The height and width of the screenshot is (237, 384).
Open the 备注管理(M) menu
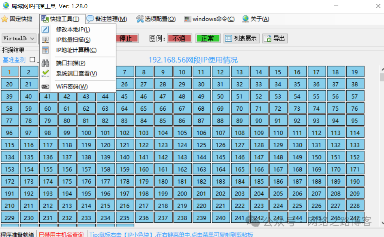coord(107,19)
